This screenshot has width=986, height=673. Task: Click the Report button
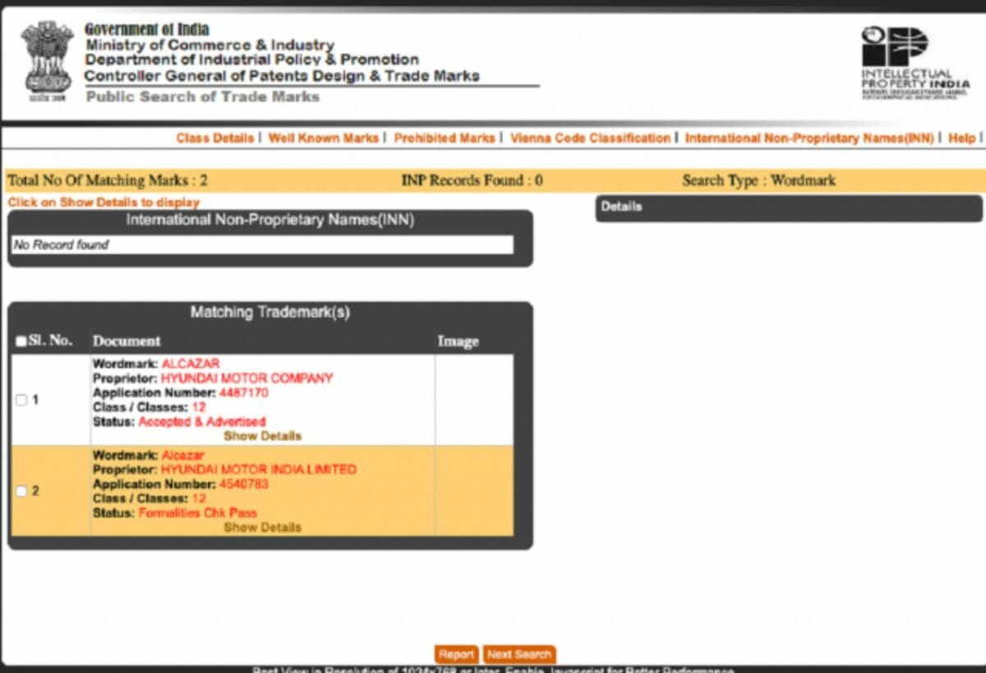(456, 654)
